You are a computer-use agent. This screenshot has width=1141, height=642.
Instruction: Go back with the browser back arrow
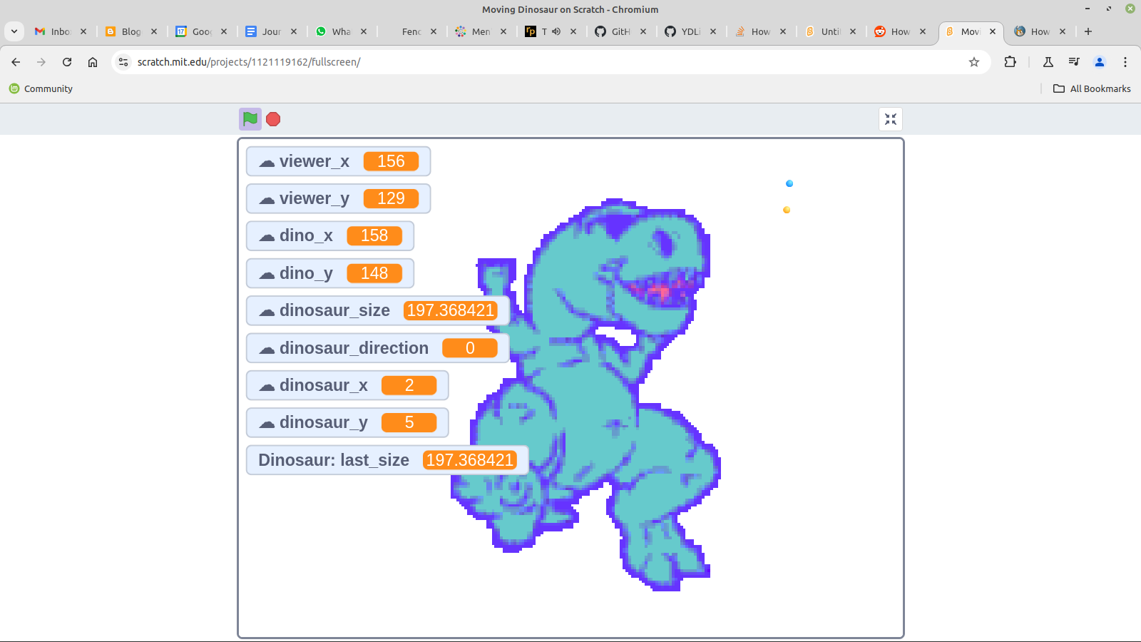pyautogui.click(x=16, y=62)
